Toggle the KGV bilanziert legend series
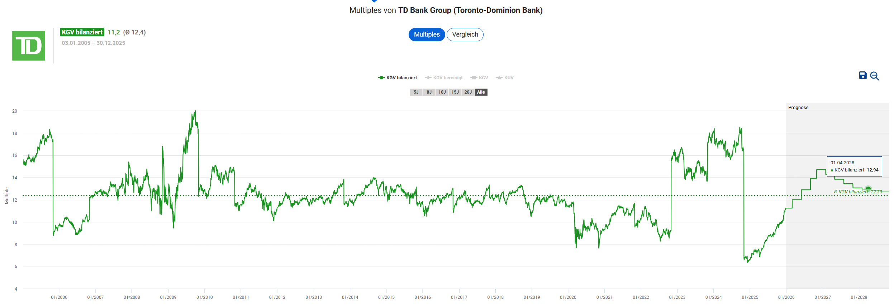The image size is (894, 306). (x=398, y=78)
